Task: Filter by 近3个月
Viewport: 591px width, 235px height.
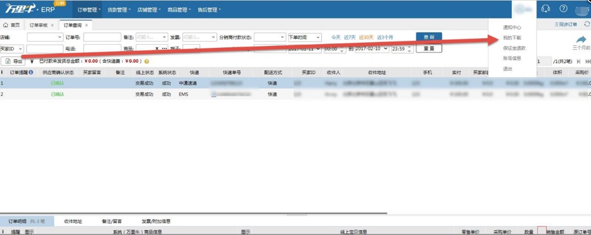Action: [x=385, y=37]
